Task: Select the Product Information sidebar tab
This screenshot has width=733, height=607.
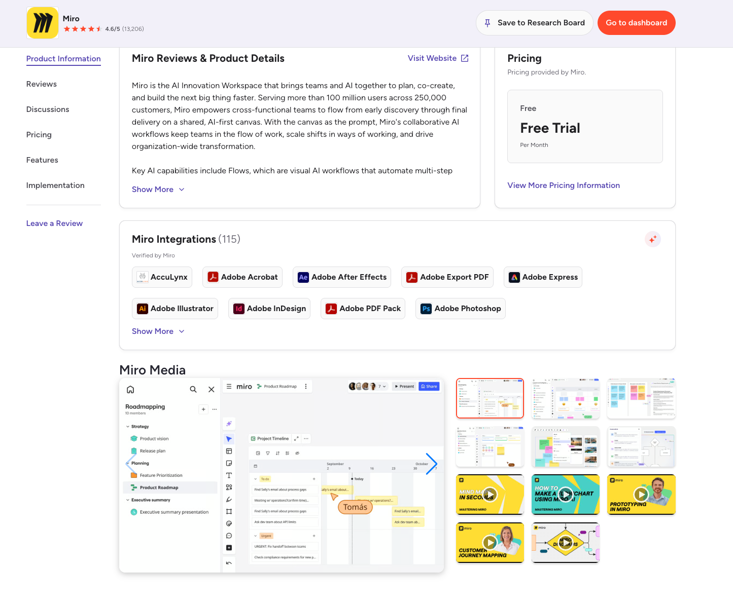Action: 63,59
